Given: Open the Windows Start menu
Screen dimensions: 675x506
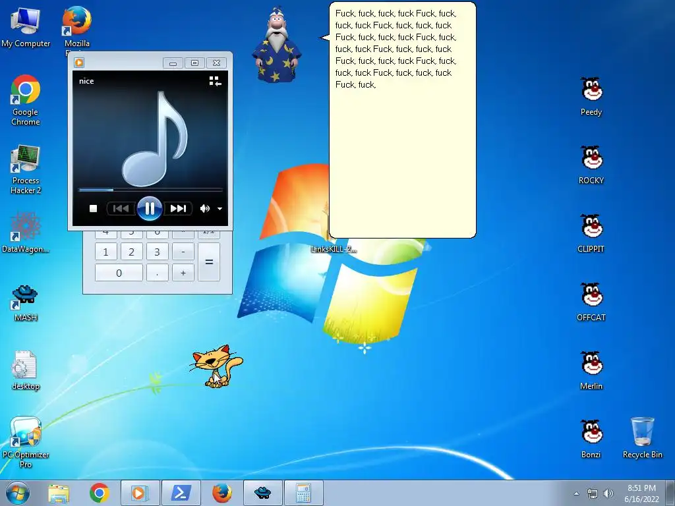Looking at the screenshot, I should click(18, 493).
